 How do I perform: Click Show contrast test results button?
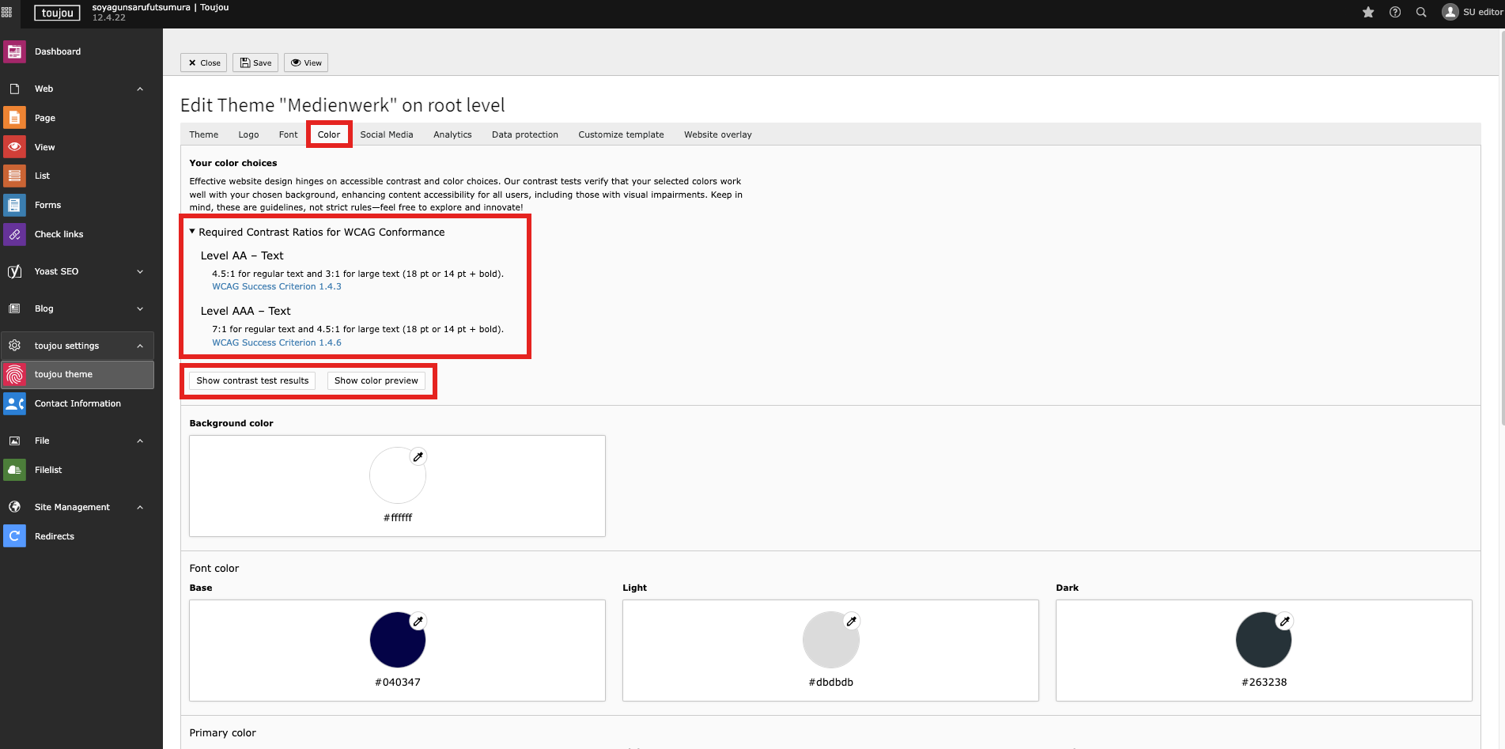(252, 380)
